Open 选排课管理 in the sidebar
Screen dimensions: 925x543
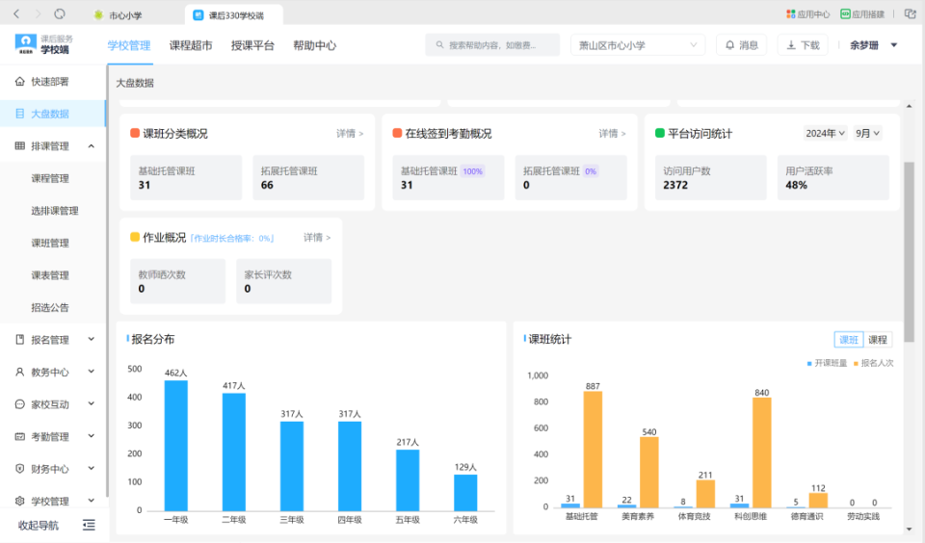click(55, 211)
